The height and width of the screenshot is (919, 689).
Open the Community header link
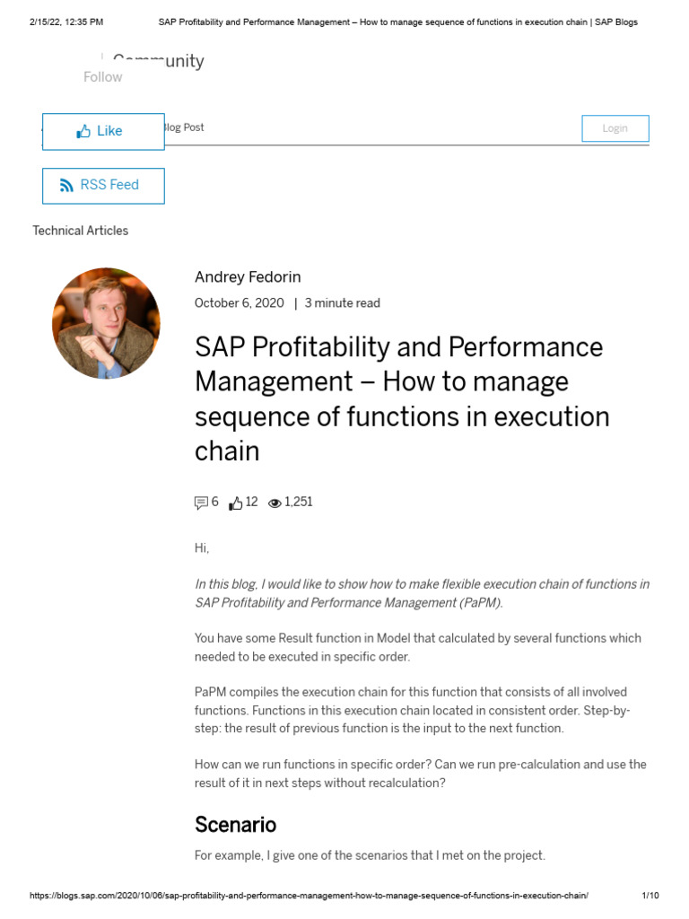(x=158, y=60)
